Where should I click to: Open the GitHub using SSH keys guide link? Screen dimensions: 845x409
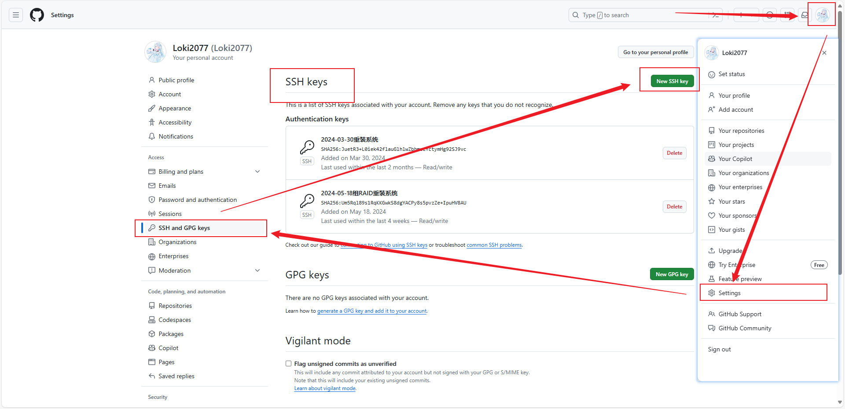click(384, 245)
